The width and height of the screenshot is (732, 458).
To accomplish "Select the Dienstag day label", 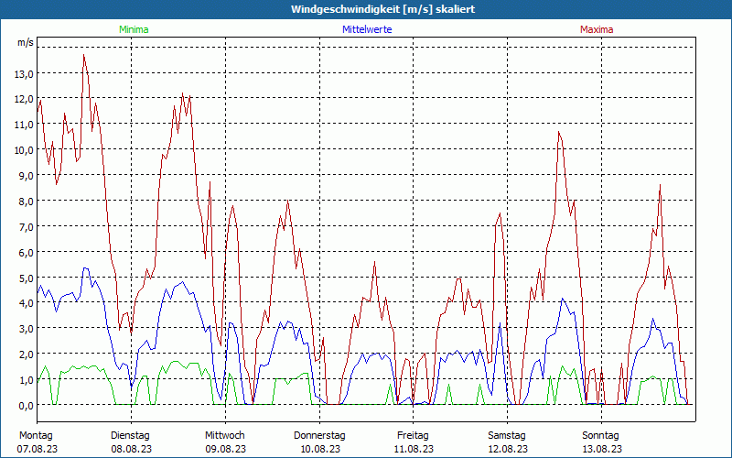I will pyautogui.click(x=130, y=435).
